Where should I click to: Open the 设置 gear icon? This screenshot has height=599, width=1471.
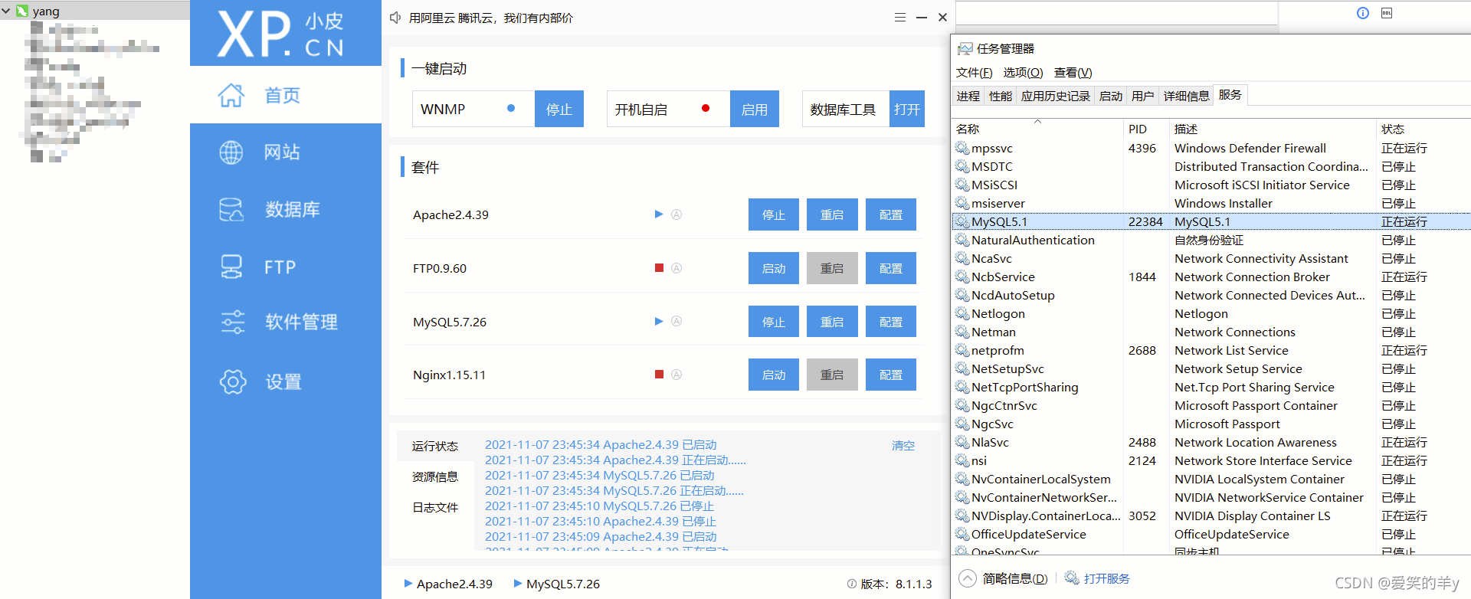[233, 381]
